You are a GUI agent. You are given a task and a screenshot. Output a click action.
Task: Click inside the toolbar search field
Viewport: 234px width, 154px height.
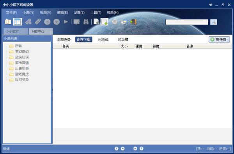pos(187,22)
